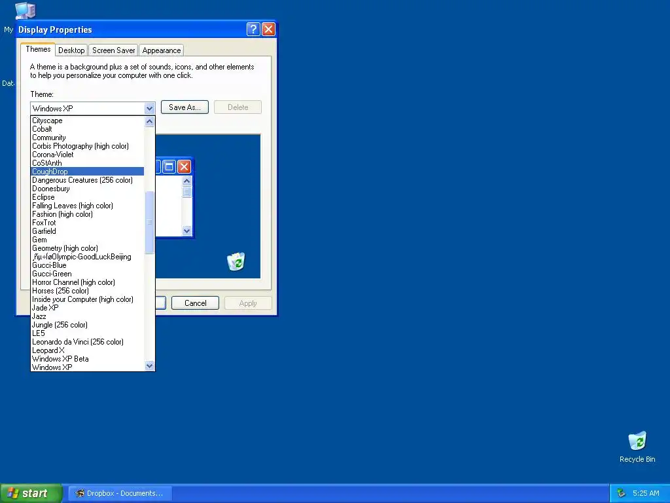Click the Dropbox taskbar button

pyautogui.click(x=120, y=493)
